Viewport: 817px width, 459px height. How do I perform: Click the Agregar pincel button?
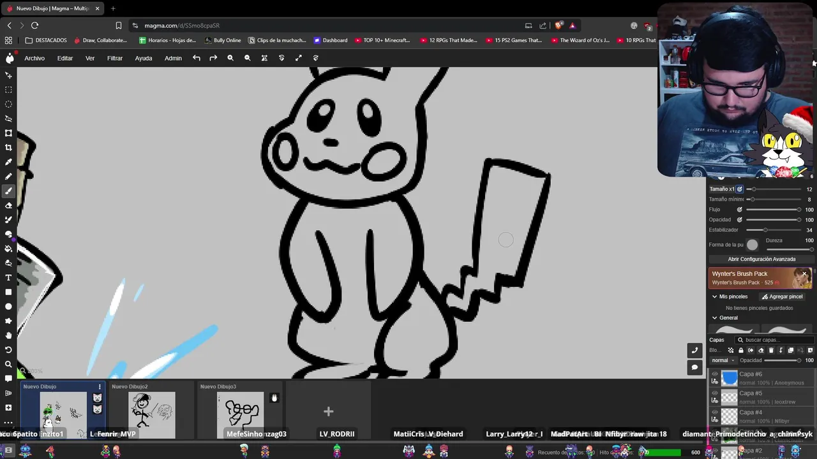pos(781,296)
